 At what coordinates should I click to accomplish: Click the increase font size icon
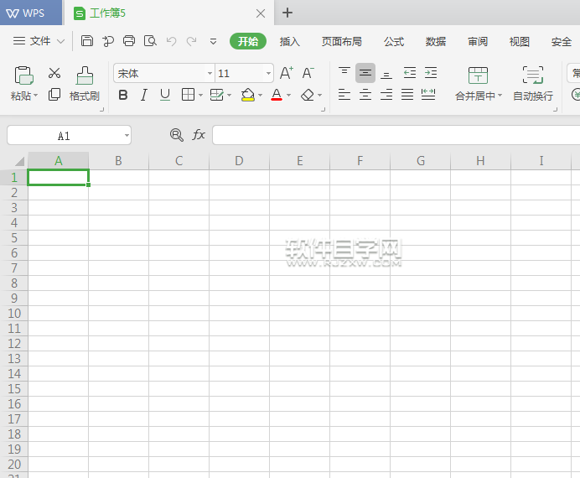(x=287, y=73)
